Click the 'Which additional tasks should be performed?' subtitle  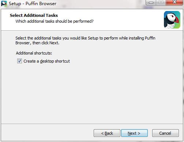point(55,21)
